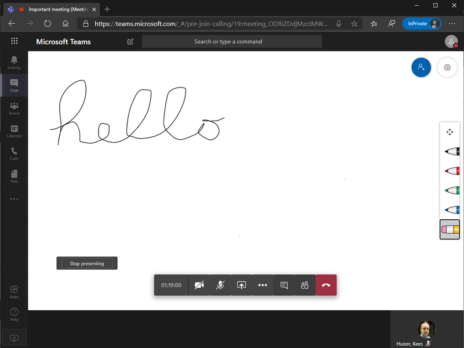Open the browser Favorites list
This screenshot has width=464, height=348.
click(x=374, y=24)
